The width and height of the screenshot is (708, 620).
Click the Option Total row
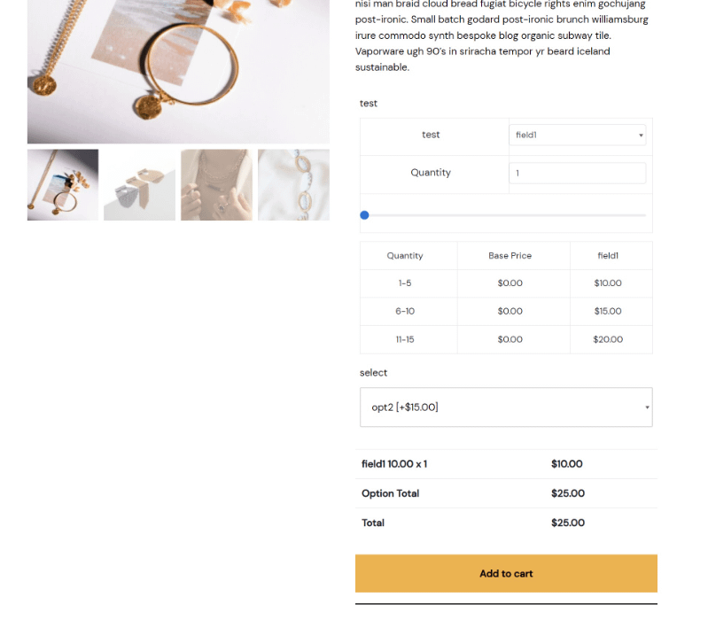(506, 493)
